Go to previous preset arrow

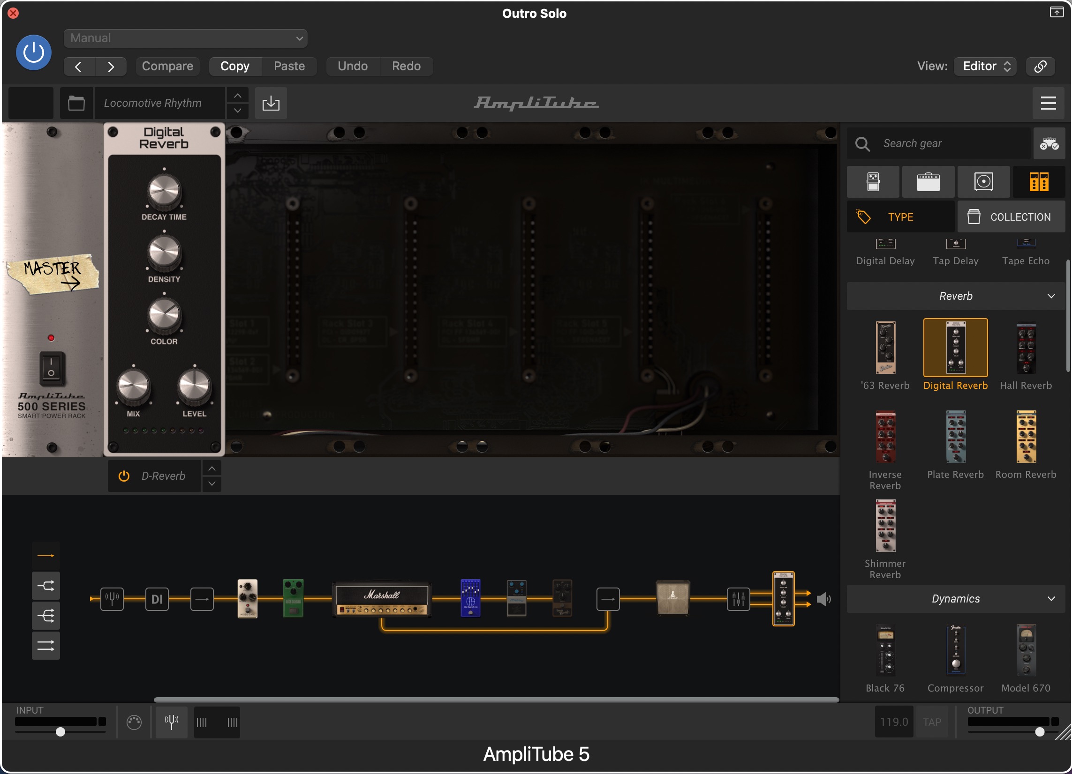click(x=79, y=67)
